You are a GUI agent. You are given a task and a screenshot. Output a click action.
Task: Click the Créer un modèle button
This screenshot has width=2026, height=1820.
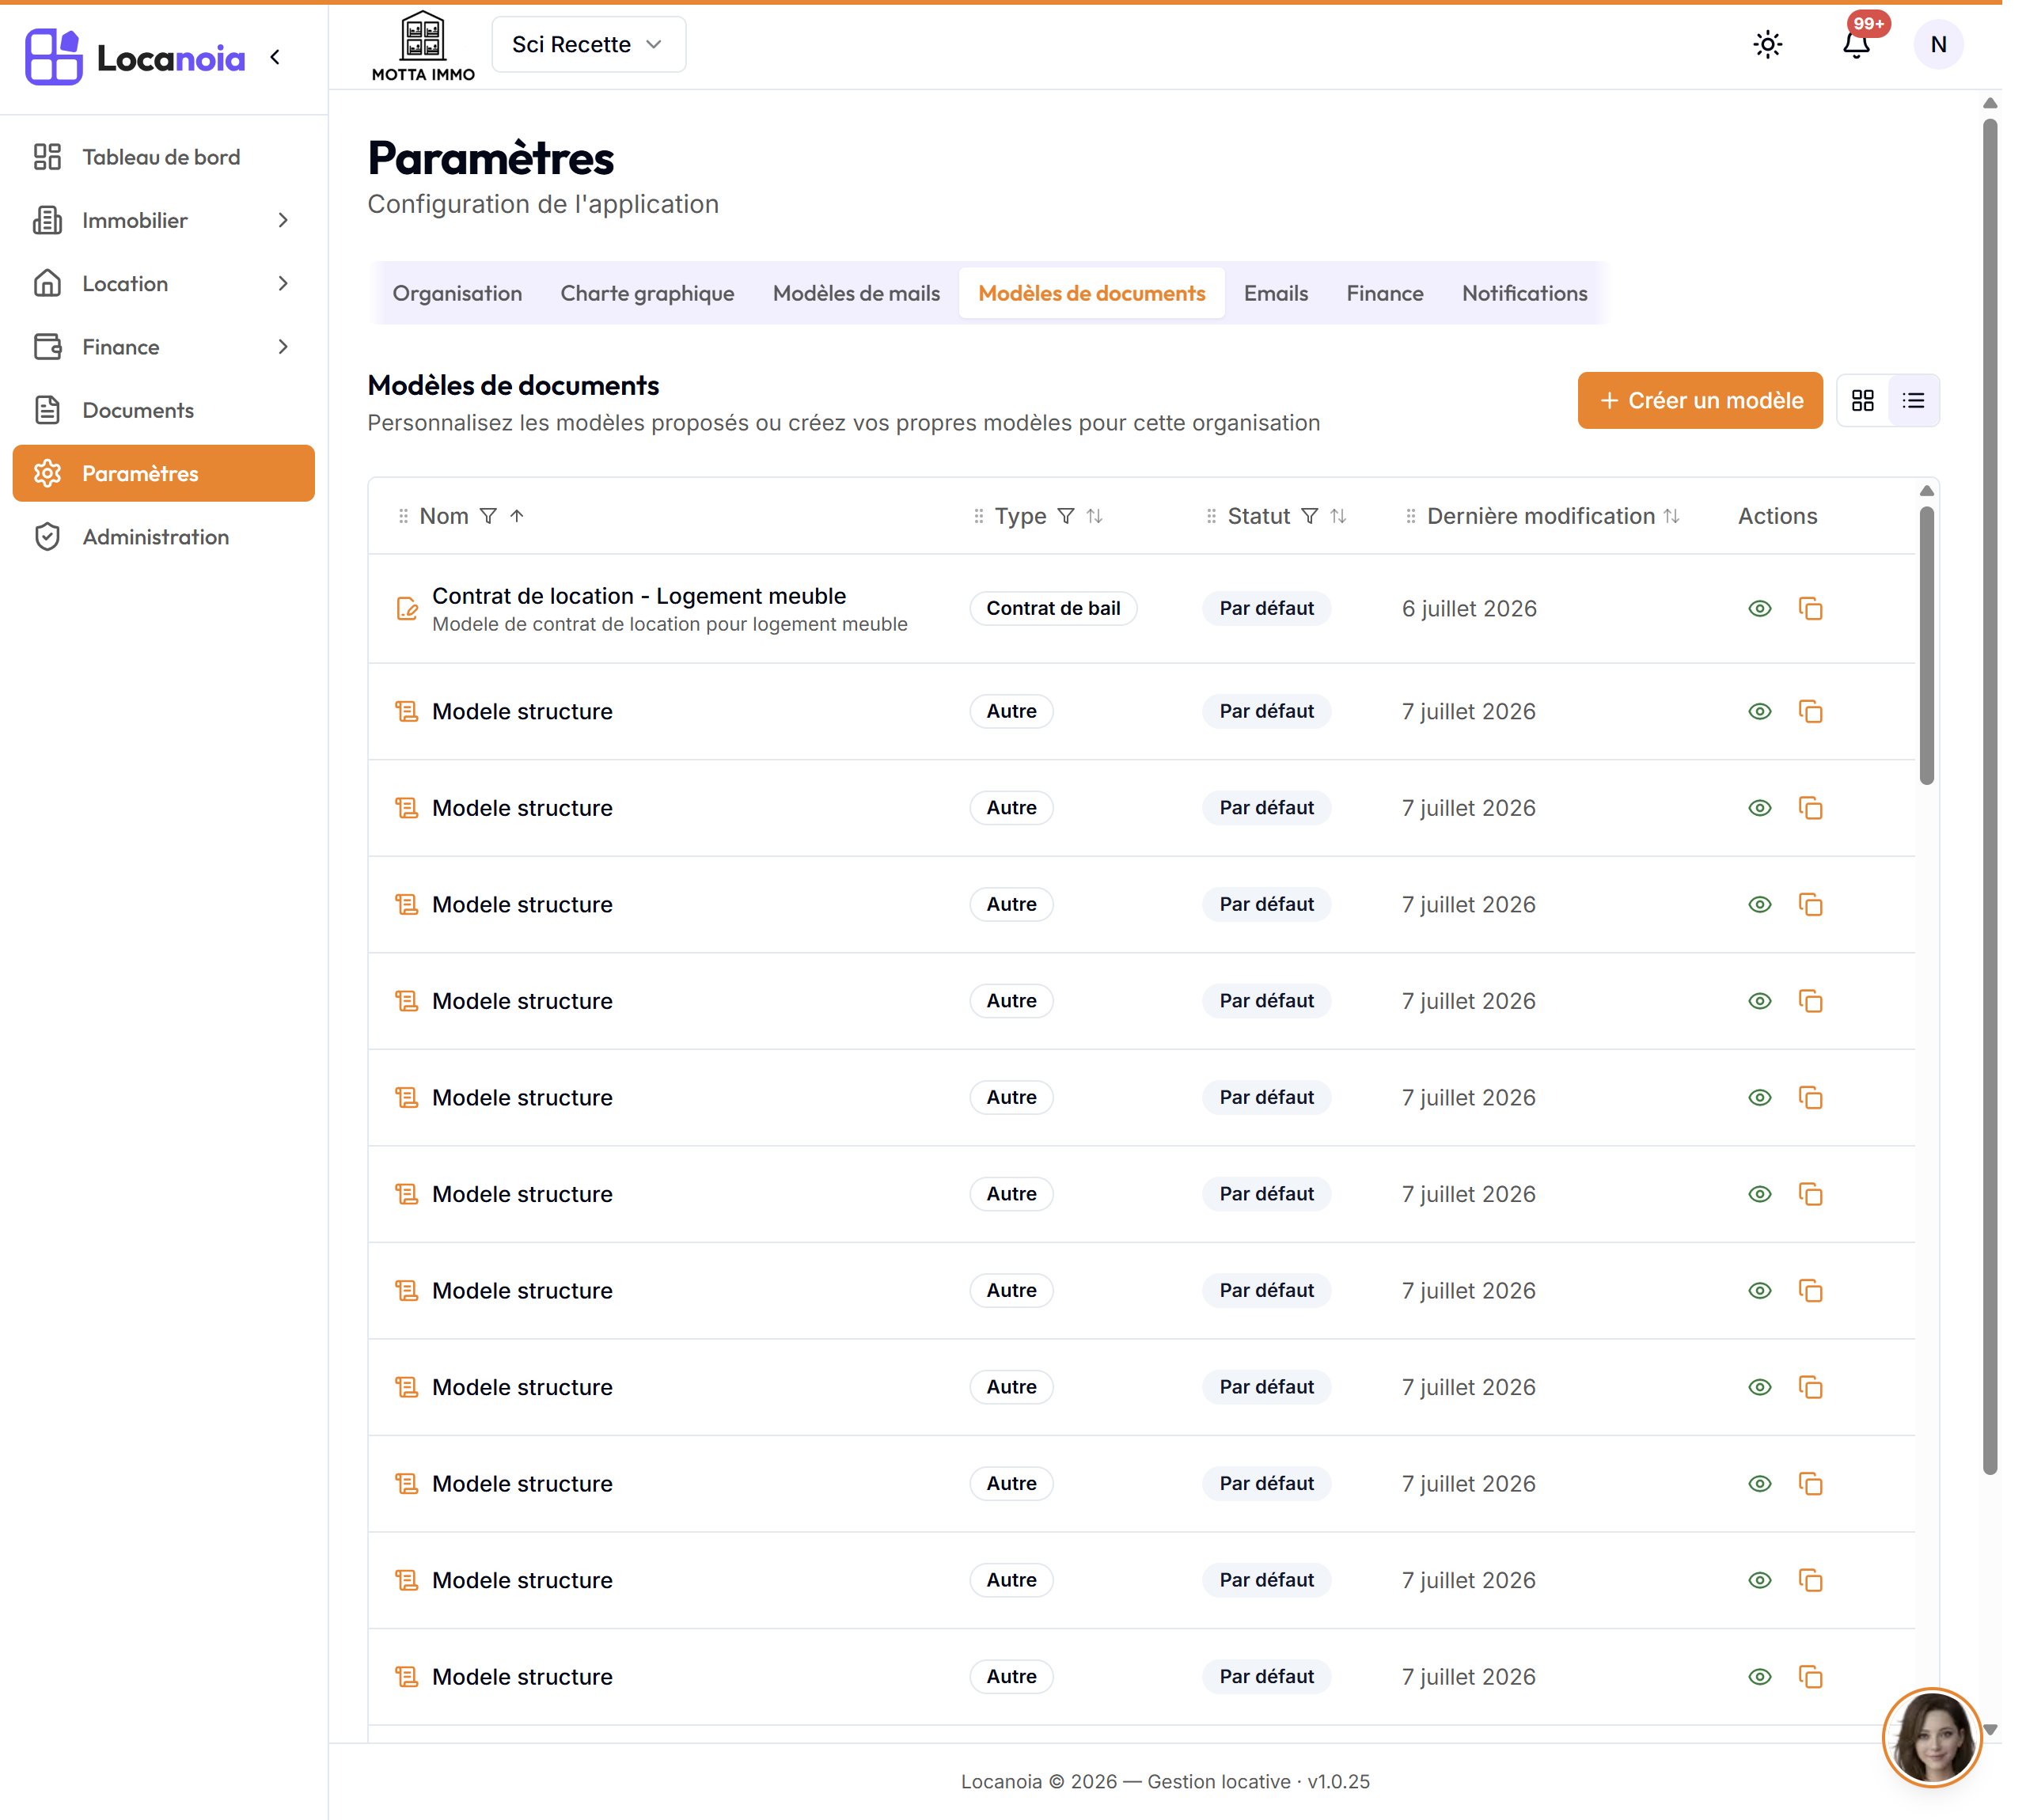coord(1700,400)
